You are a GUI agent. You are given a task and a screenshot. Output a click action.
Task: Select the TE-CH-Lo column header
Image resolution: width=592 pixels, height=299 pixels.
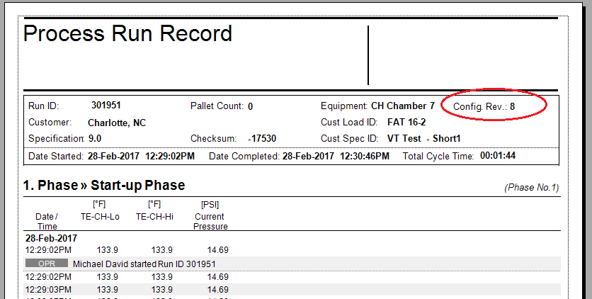tap(99, 217)
